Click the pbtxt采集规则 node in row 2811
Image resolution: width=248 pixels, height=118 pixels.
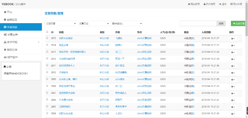pos(144,66)
